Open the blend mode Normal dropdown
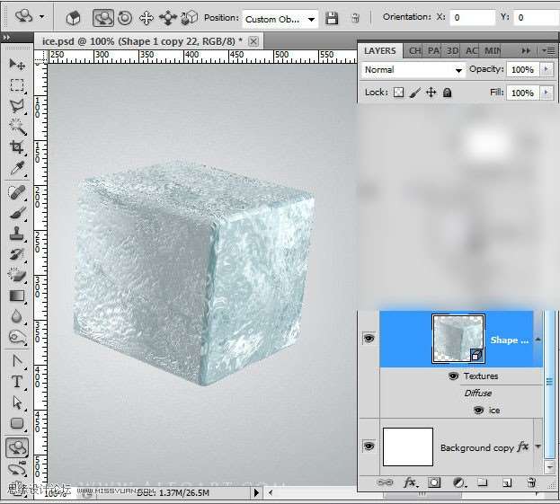The image size is (560, 504). tap(413, 70)
